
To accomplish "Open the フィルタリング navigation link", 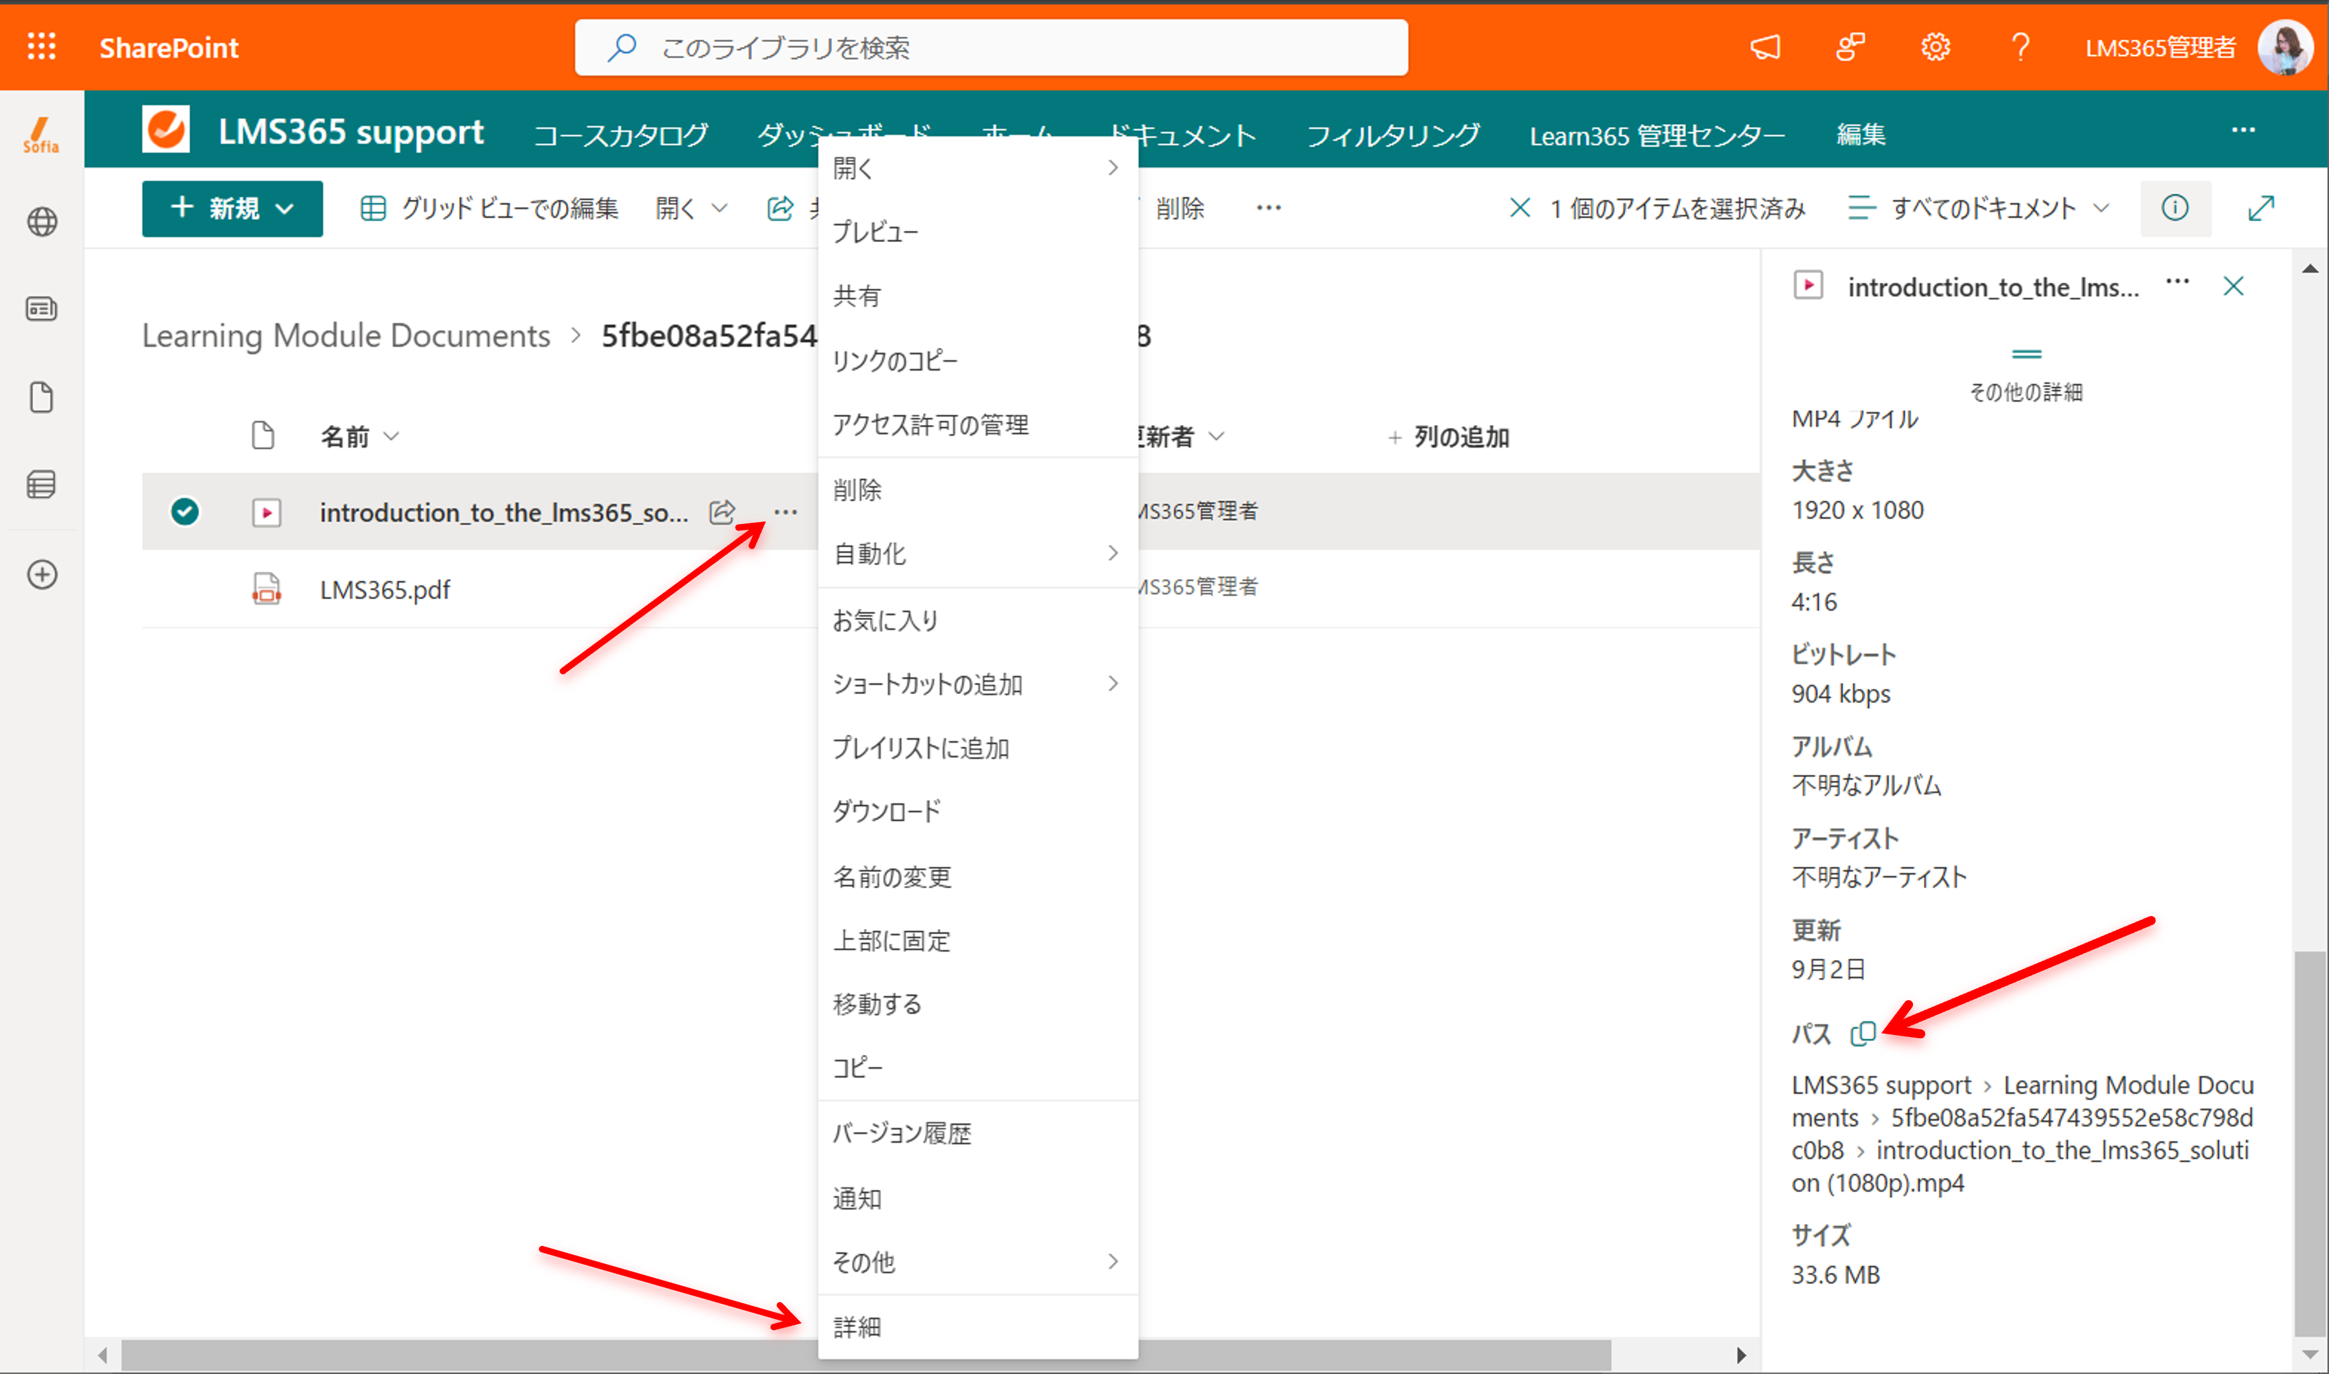I will point(1393,135).
